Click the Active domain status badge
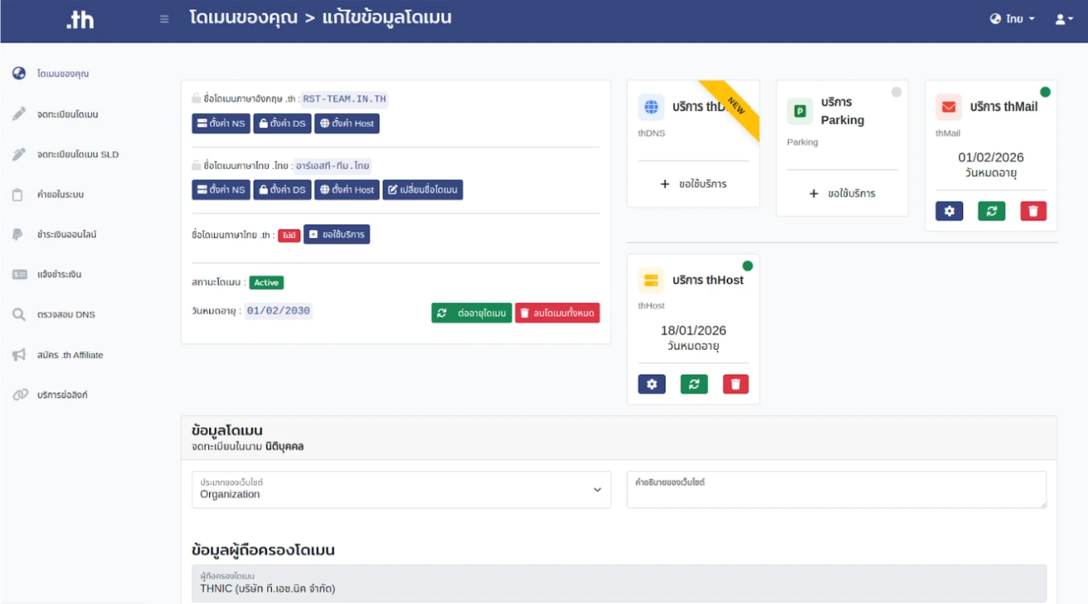 click(267, 282)
